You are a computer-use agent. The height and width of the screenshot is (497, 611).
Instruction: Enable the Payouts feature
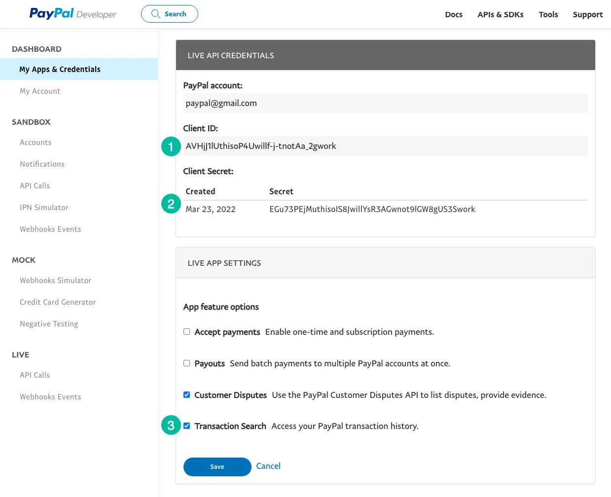(x=186, y=363)
